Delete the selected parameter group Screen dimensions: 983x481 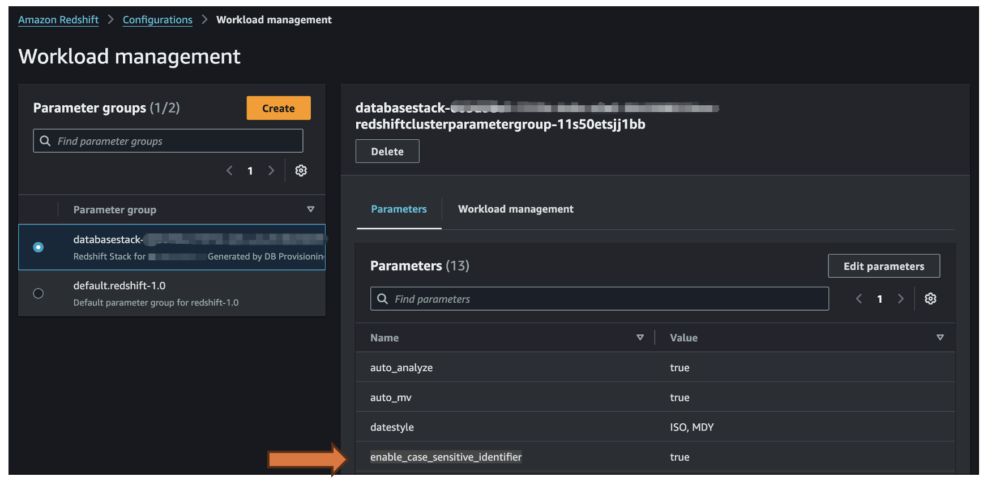click(387, 152)
